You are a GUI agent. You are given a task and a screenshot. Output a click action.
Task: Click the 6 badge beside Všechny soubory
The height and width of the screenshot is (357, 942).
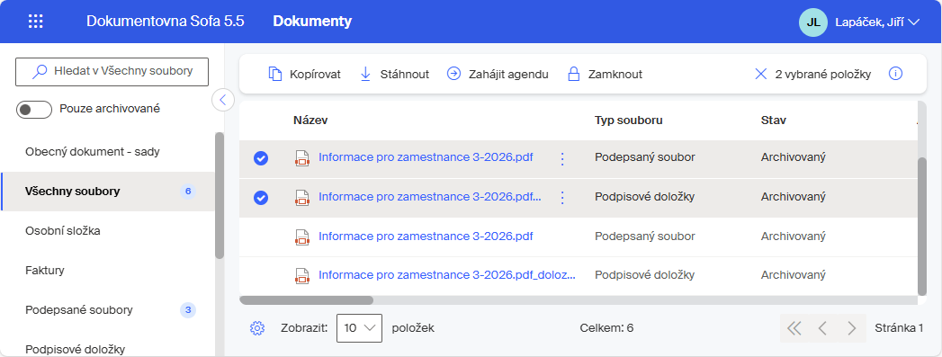187,192
